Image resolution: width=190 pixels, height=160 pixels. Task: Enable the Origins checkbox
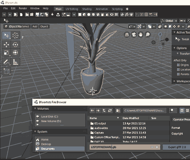[x=178, y=65]
